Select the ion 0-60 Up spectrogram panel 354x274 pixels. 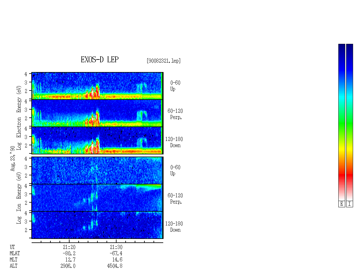[x=97, y=170]
